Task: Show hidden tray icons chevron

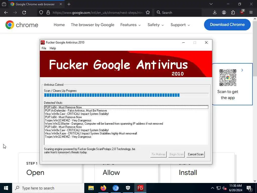Action: (x=212, y=188)
